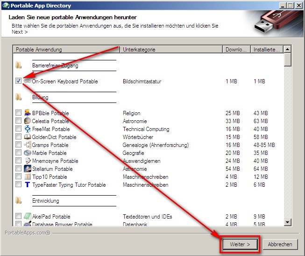Close the Portable App Directory window

[298, 5]
